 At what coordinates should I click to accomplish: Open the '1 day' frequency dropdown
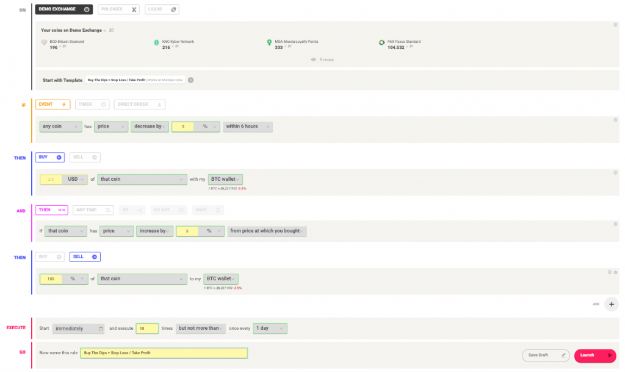click(x=270, y=329)
